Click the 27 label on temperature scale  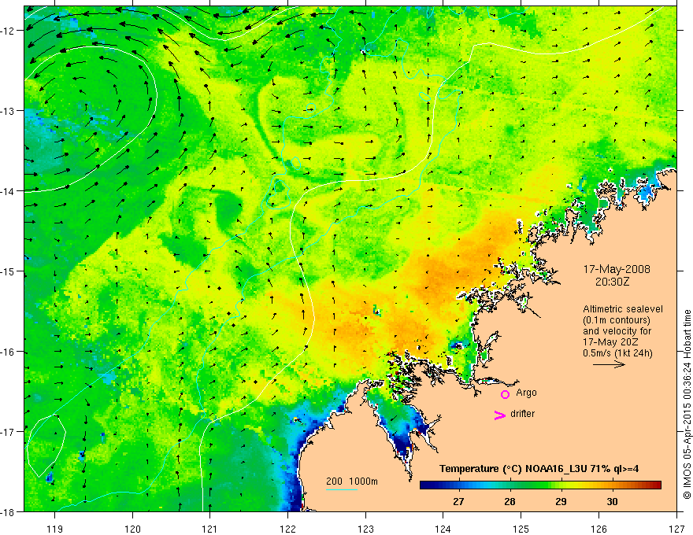click(x=458, y=501)
